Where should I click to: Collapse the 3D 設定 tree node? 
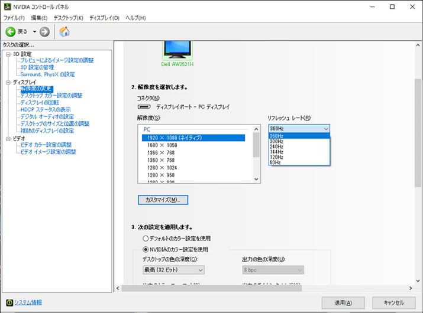(x=8, y=54)
